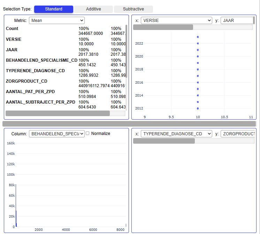
Task: Click the mean value 450.1432
Action: pyautogui.click(x=87, y=65)
